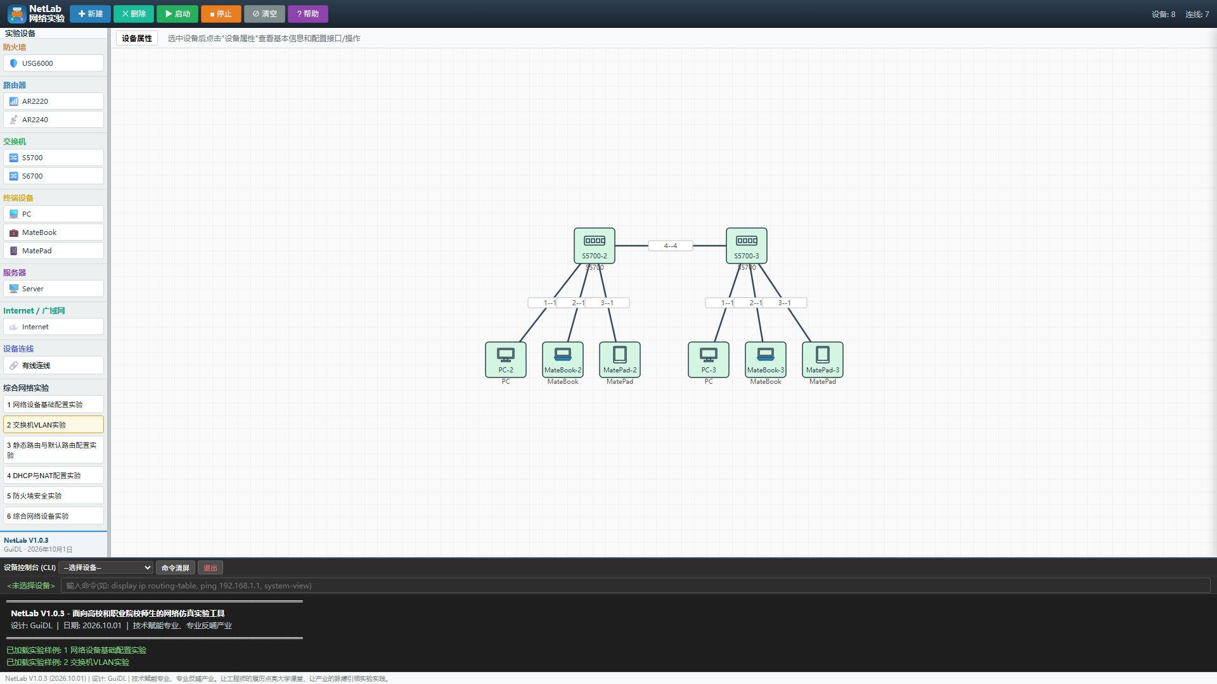Select the 有线连线 wired link tool
The width and height of the screenshot is (1217, 684).
click(53, 365)
